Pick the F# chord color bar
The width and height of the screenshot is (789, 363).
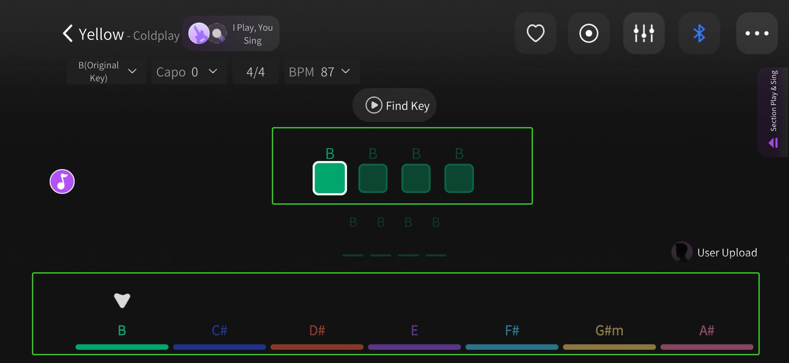pyautogui.click(x=512, y=347)
